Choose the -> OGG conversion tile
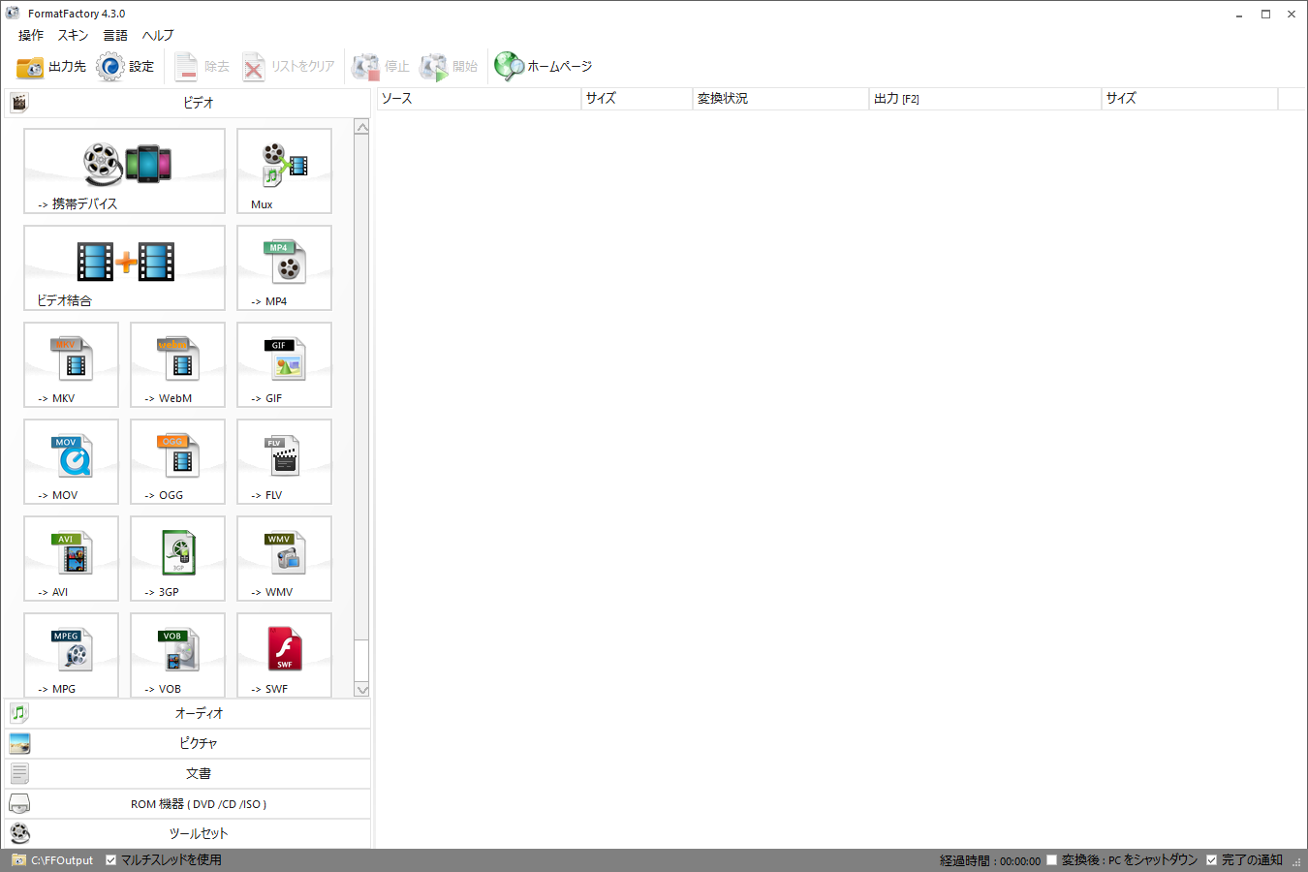 pos(177,461)
